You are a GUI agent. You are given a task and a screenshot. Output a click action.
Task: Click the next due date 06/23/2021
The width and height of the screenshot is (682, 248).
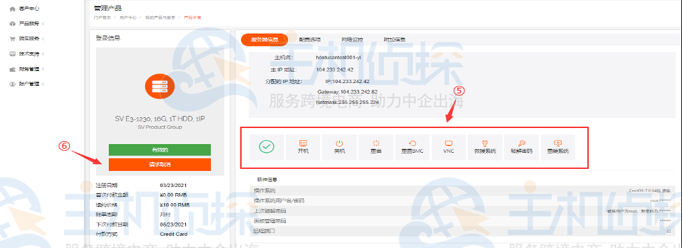pyautogui.click(x=174, y=225)
